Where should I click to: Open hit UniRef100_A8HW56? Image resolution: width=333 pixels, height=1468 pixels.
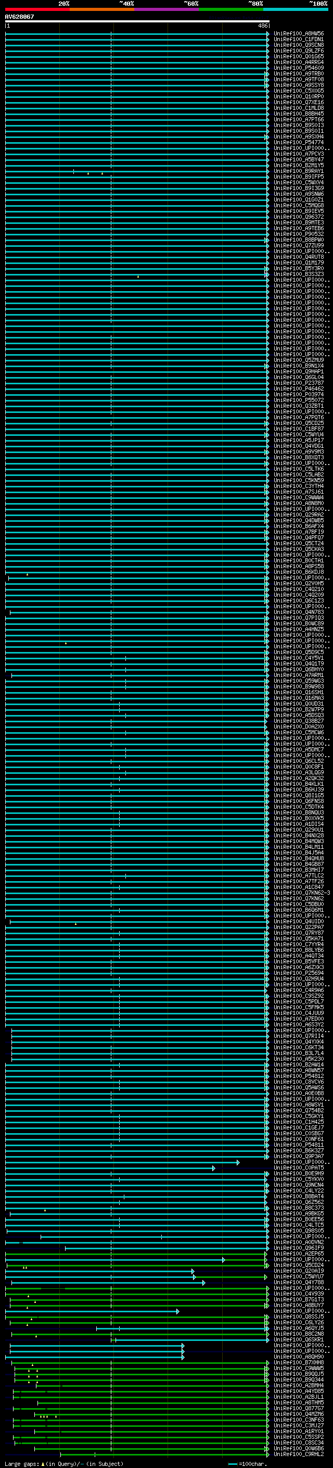point(299,34)
